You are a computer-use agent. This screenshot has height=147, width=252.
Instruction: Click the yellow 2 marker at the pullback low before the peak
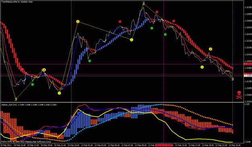coord(131,40)
